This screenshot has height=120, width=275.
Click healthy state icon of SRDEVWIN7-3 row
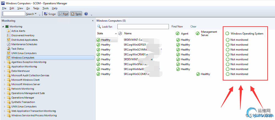click(98, 40)
